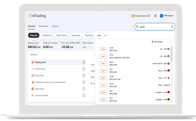Click Trade for 0R2V on London SETS
196x121 pixels.
click(x=103, y=64)
